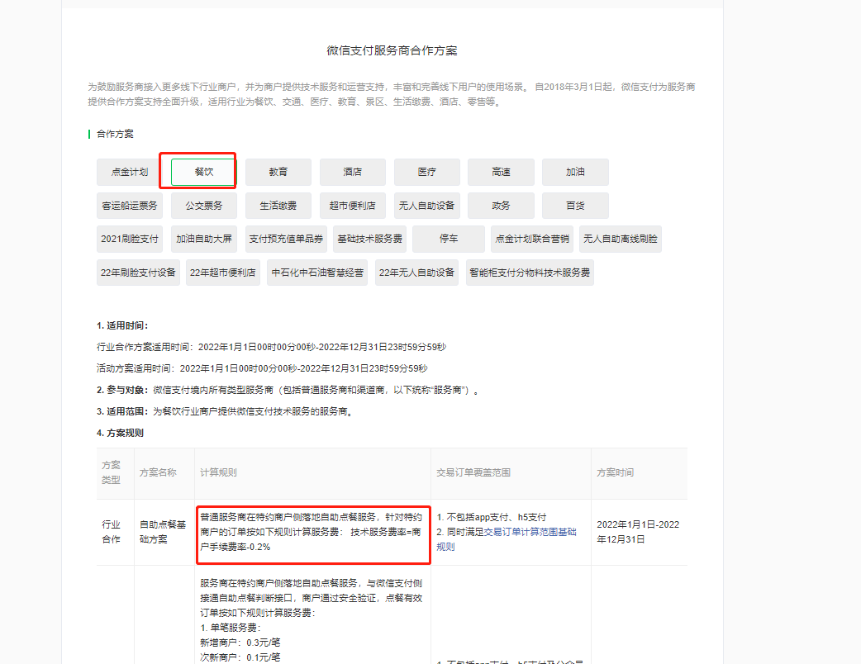
Task: Click the 1. 适用时间 heading
Action: pos(122,325)
